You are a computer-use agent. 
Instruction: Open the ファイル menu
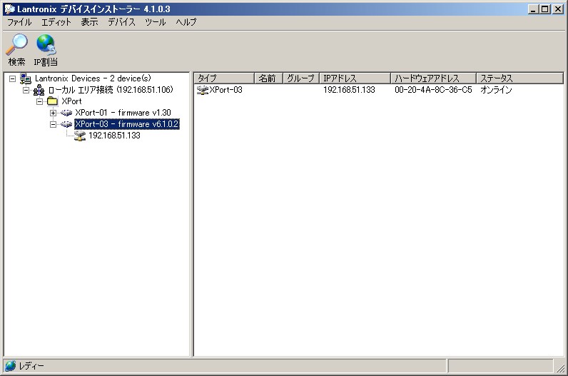tap(19, 22)
